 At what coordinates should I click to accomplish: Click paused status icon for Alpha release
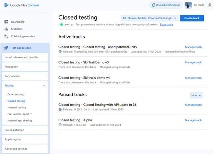tap(60, 125)
